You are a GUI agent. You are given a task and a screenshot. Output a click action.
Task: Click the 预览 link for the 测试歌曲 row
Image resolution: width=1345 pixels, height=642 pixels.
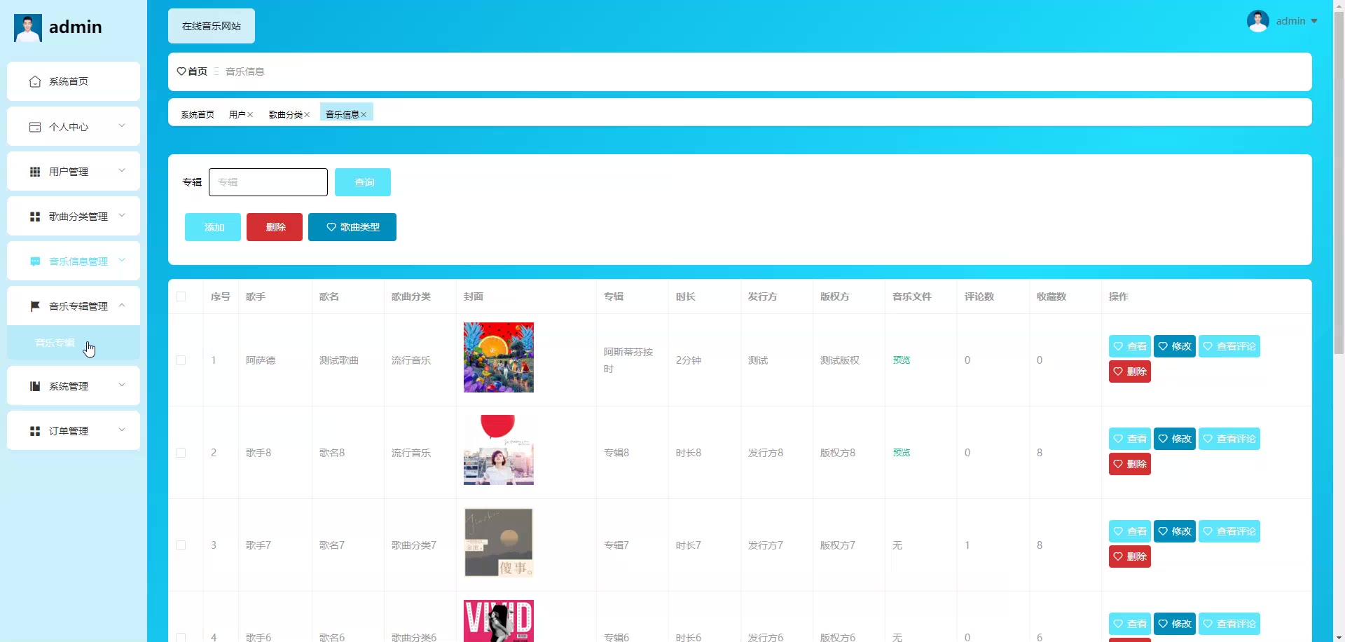(x=902, y=360)
